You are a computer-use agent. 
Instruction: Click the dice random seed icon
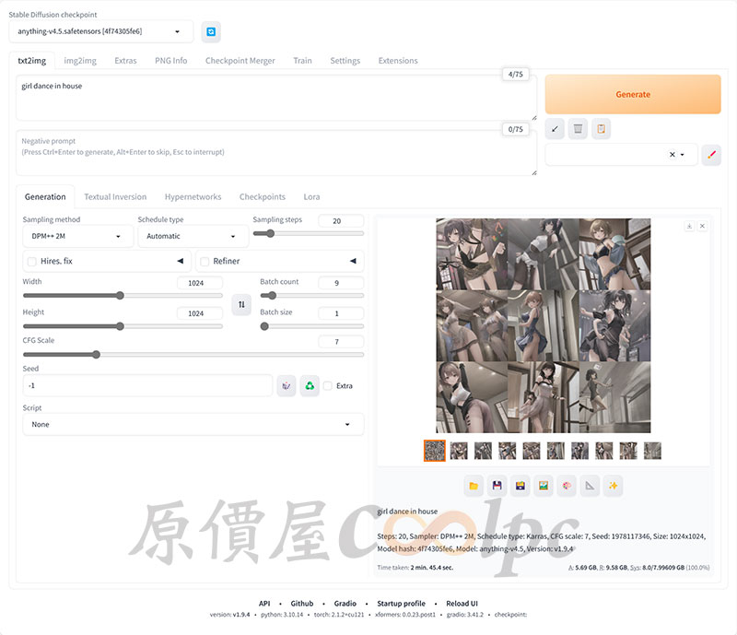coord(287,386)
